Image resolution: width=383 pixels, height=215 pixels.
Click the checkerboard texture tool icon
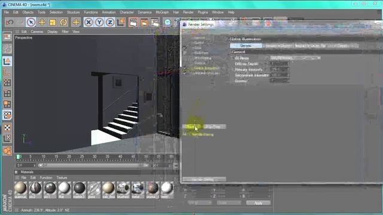pos(7,127)
